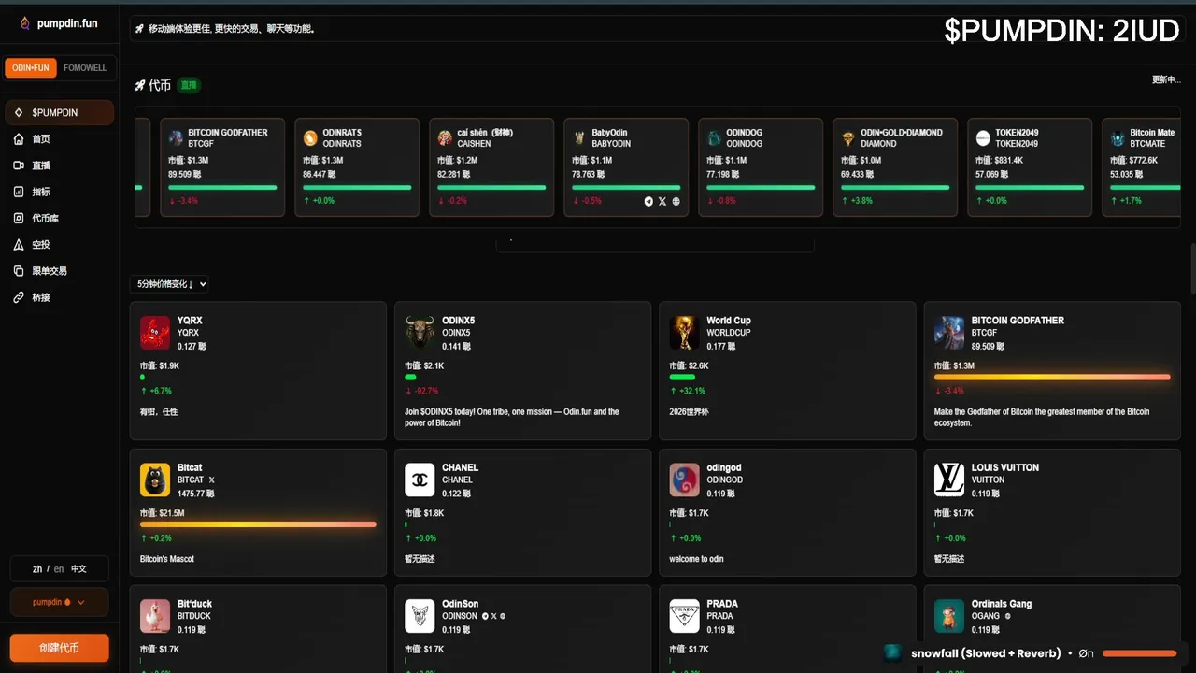Click the DIAMOND token gem avatar
The width and height of the screenshot is (1196, 673).
(848, 138)
